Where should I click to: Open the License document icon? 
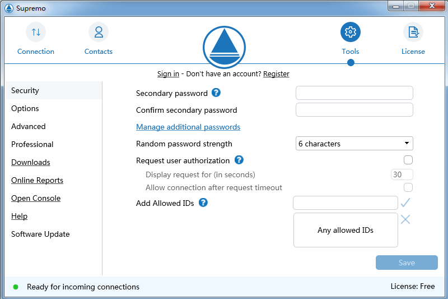coord(413,32)
